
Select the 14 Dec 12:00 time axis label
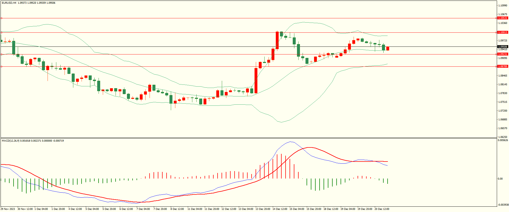coord(280,209)
